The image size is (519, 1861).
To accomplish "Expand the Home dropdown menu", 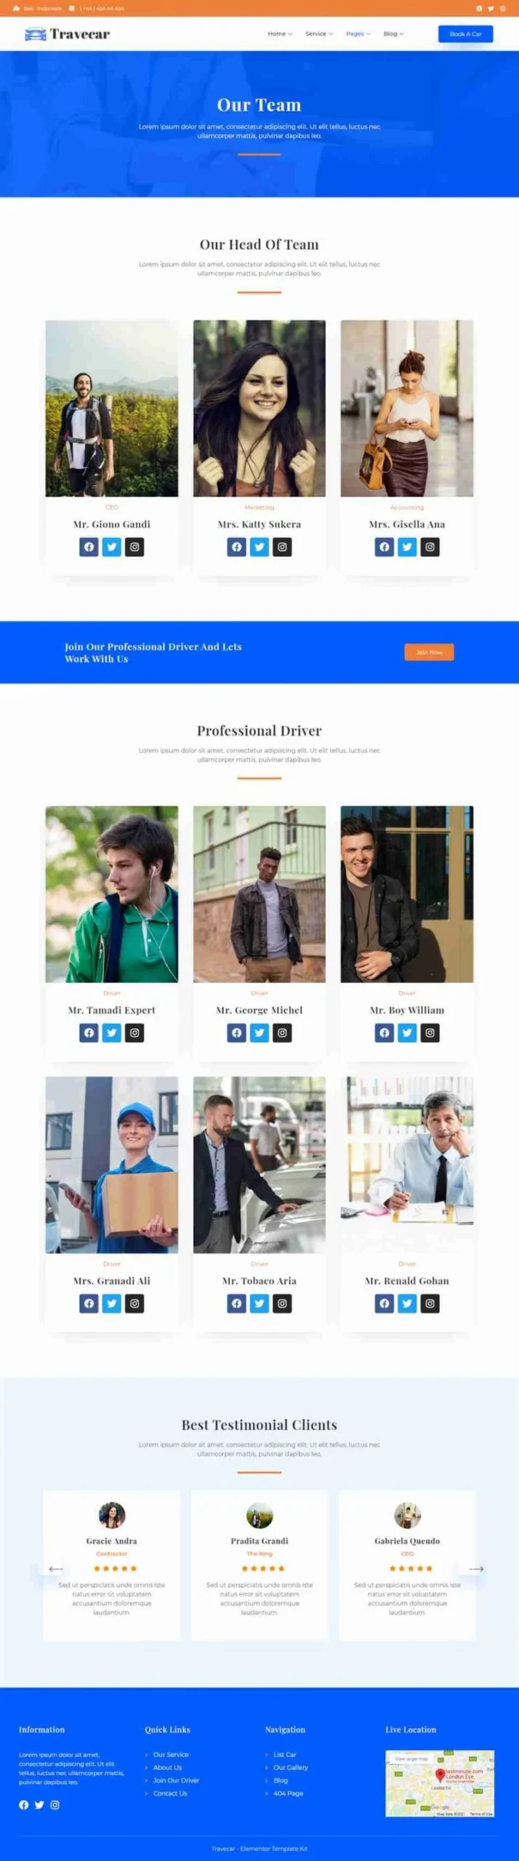I will point(280,34).
